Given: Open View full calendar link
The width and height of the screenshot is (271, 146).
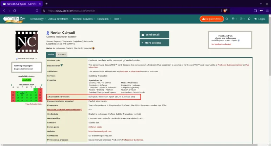Looking at the screenshot, I should click(34, 104).
